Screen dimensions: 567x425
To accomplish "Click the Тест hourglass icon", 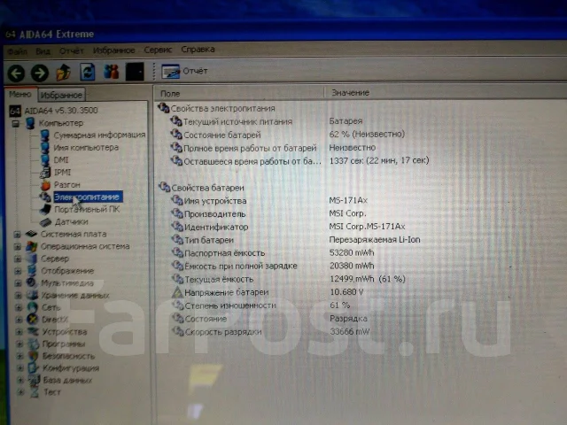I will tap(35, 392).
